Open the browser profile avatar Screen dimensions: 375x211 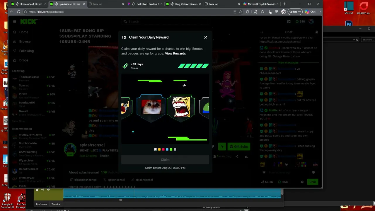click(x=283, y=12)
